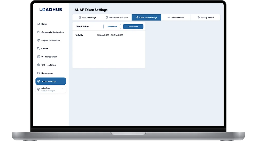
Task: Click the Logistic declarations box icon
Action: pos(39,40)
